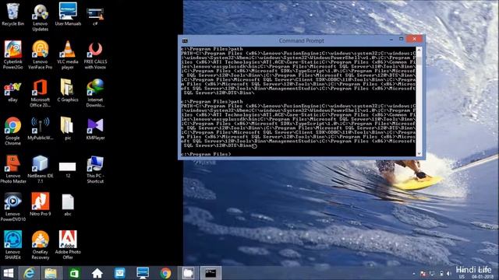This screenshot has height=280, width=499.
Task: Select the desktop file named 12
Action: [68, 170]
